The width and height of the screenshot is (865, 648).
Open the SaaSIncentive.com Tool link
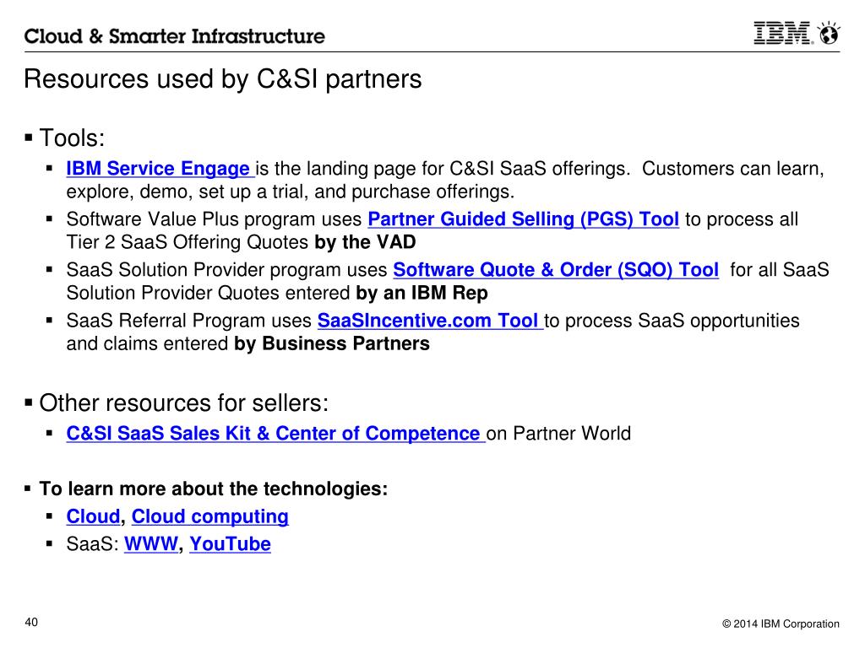click(x=430, y=321)
